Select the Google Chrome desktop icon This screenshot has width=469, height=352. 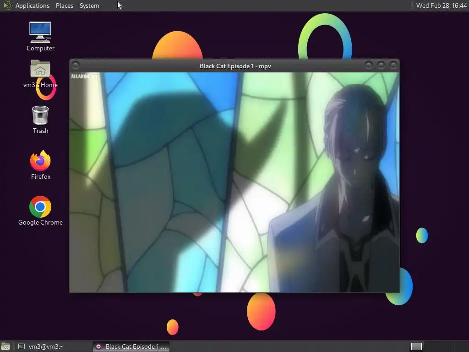40,211
